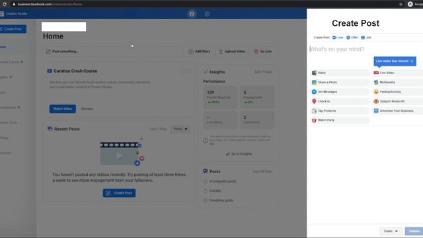Click the Publish button
This screenshot has width=423, height=238.
[414, 231]
